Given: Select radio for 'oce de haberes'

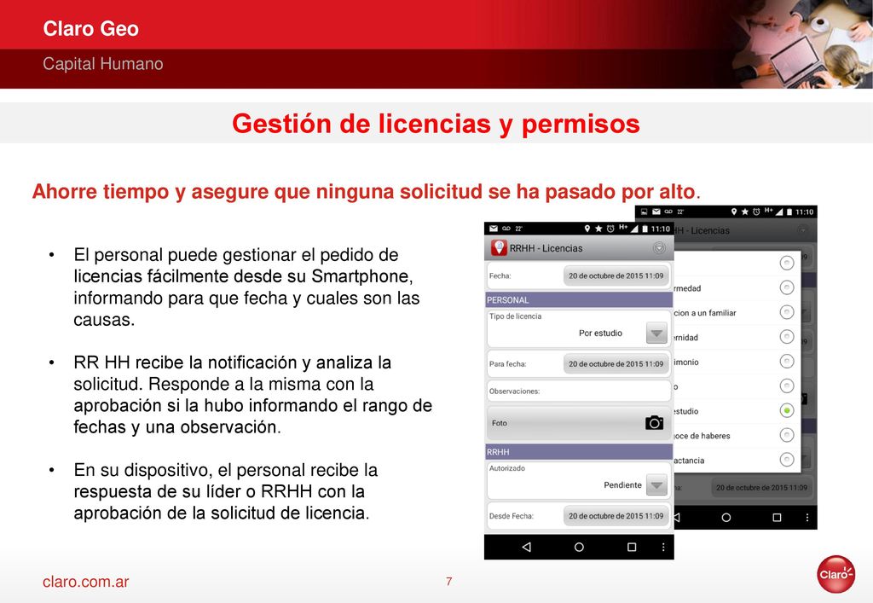Looking at the screenshot, I should pos(786,435).
